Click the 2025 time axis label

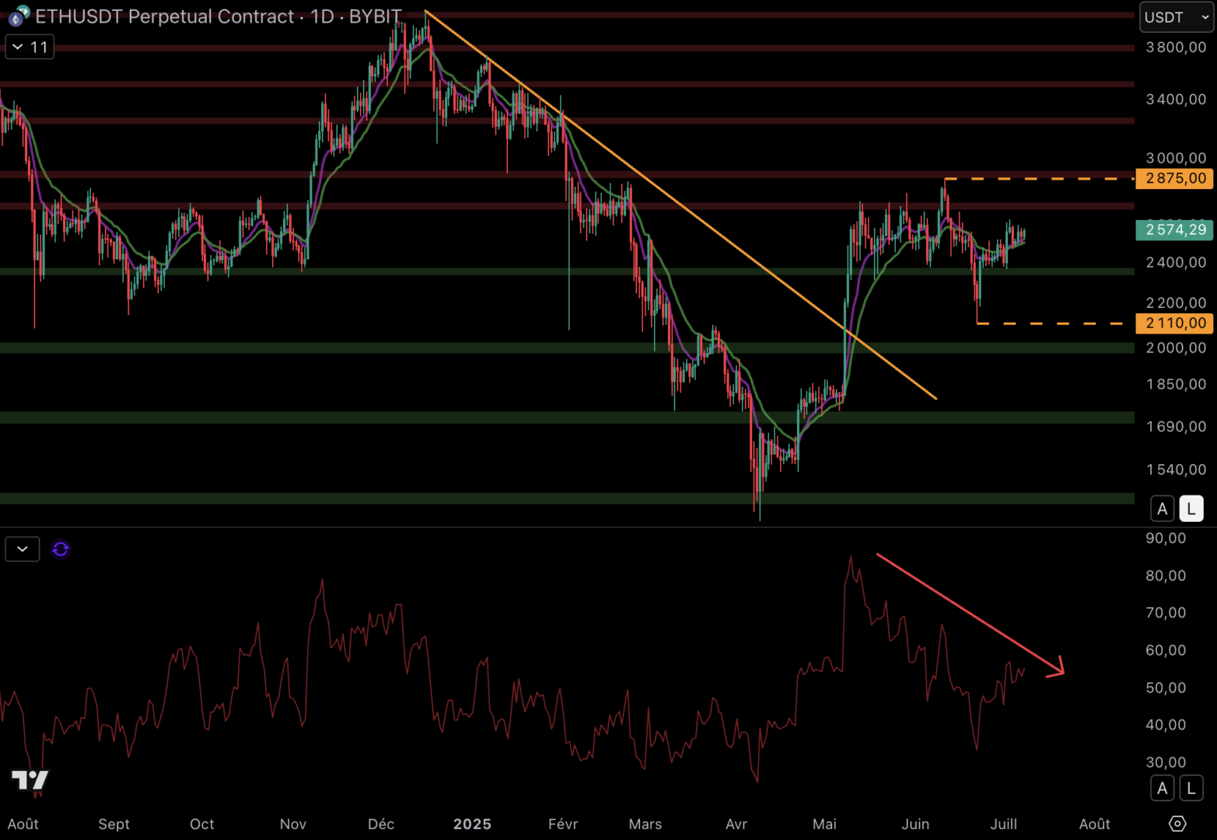(472, 824)
